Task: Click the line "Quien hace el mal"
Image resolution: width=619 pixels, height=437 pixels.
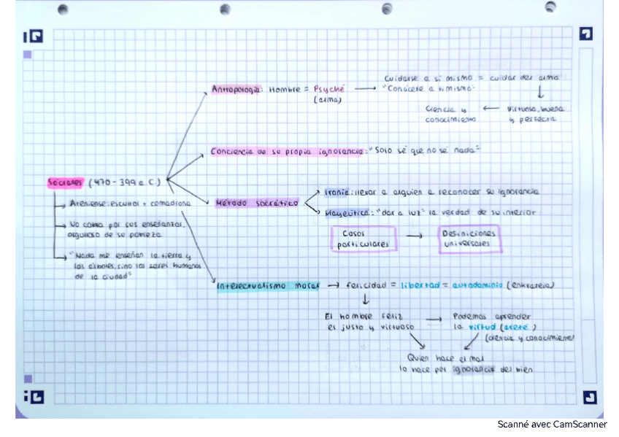Action: click(x=445, y=358)
